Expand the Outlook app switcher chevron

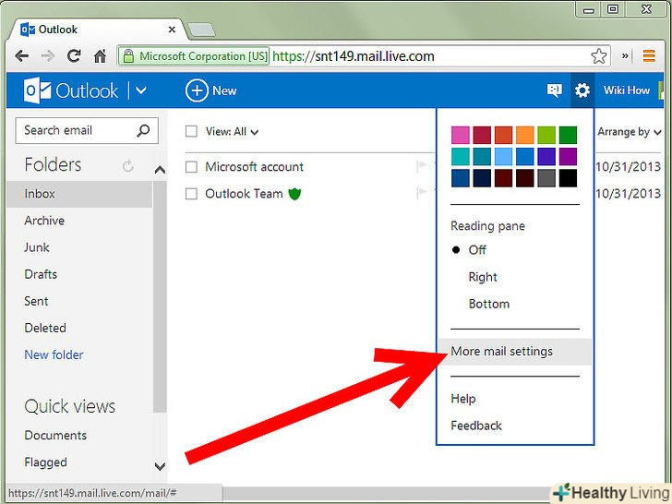[141, 90]
